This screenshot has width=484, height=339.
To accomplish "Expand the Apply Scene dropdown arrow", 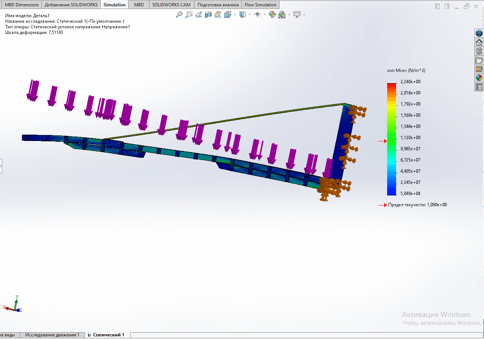I will (289, 15).
